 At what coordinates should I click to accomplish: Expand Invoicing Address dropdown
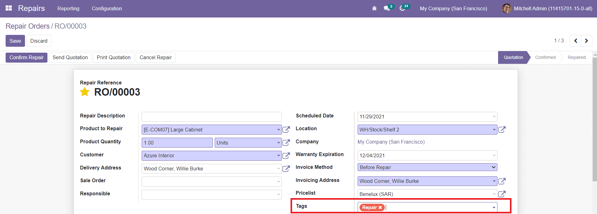tap(494, 181)
